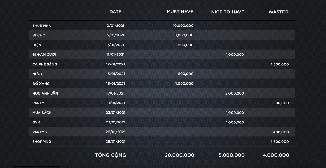Select the 10,000,000 rent amount
Viewport: 326px width, 168px height.
(x=183, y=26)
